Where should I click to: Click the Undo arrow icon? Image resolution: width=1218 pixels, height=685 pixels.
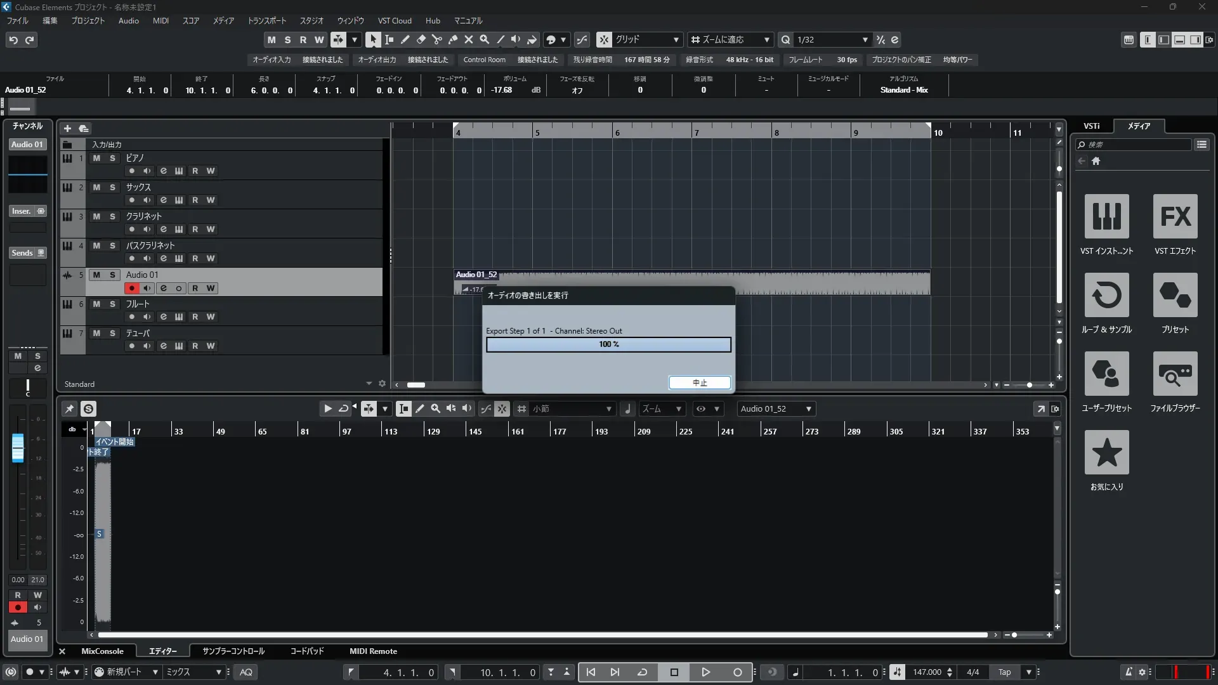click(13, 40)
